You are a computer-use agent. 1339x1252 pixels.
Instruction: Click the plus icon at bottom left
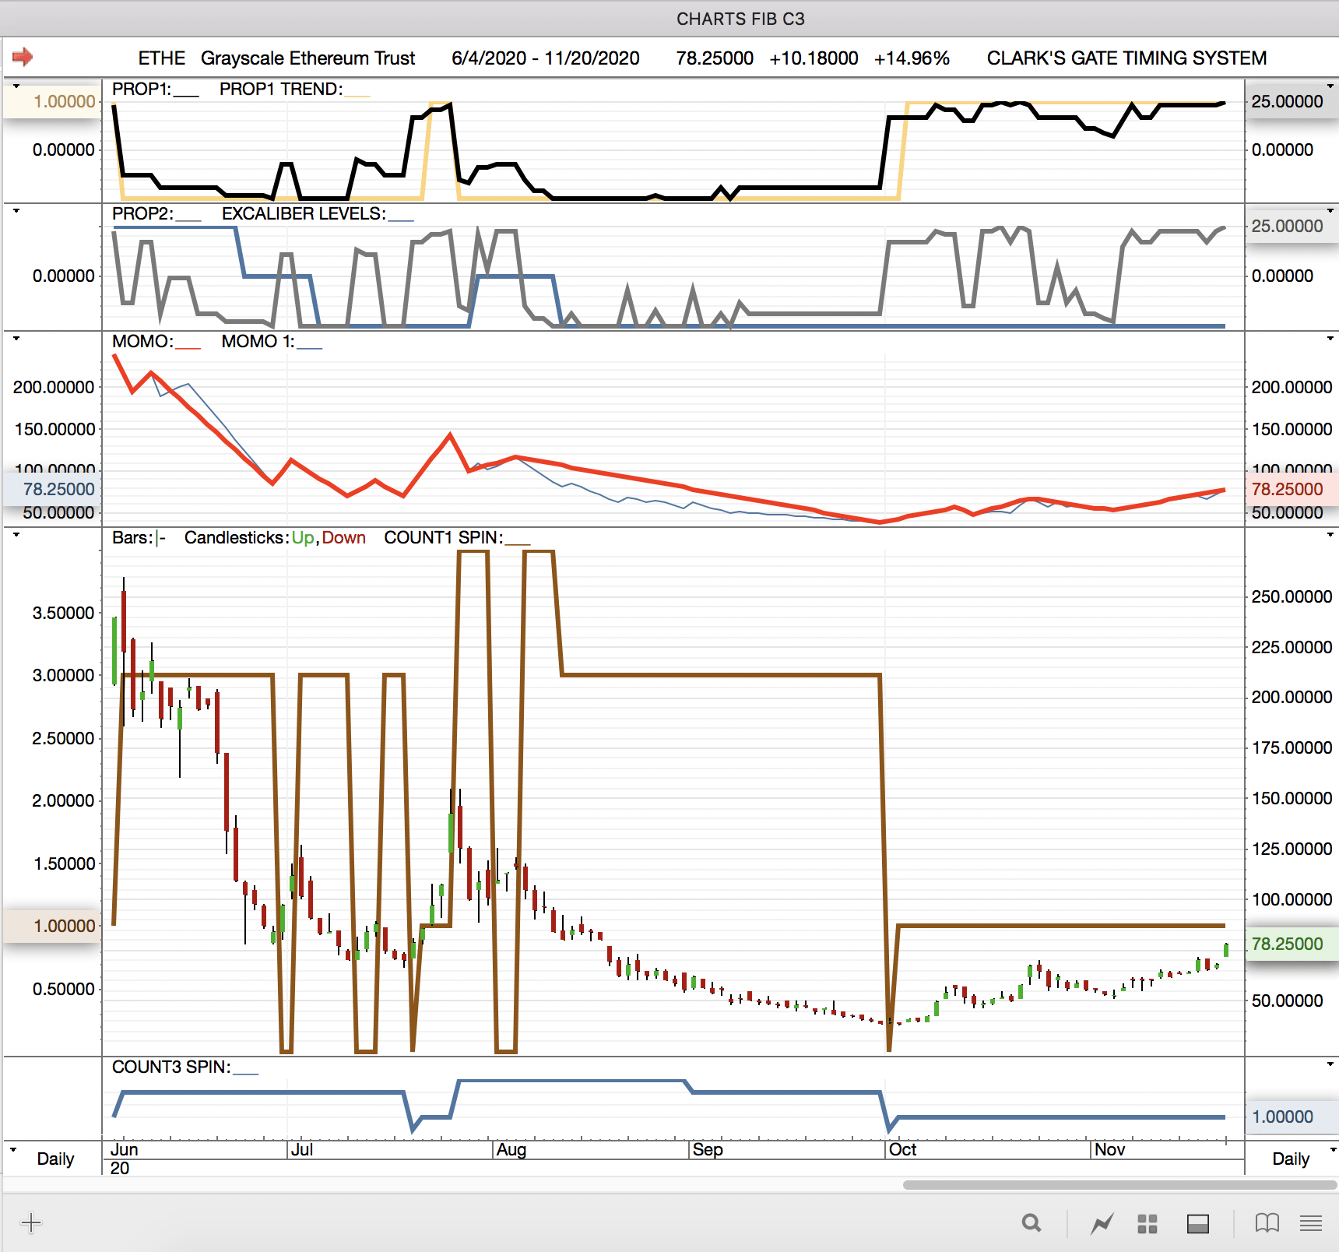[x=31, y=1223]
